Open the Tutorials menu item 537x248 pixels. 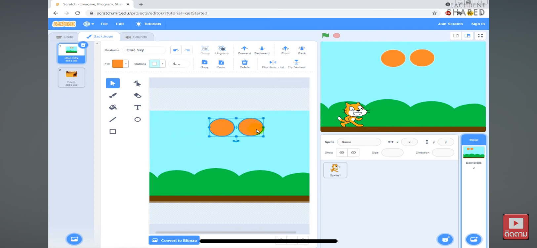point(148,24)
